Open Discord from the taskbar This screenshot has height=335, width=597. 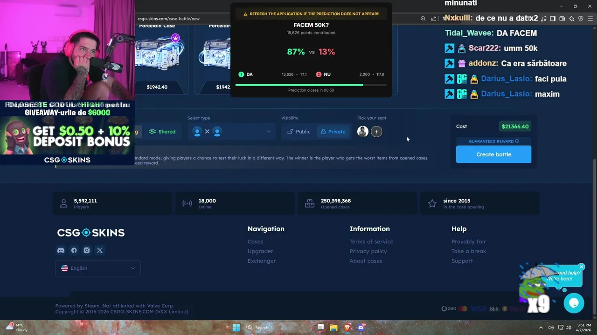361,328
